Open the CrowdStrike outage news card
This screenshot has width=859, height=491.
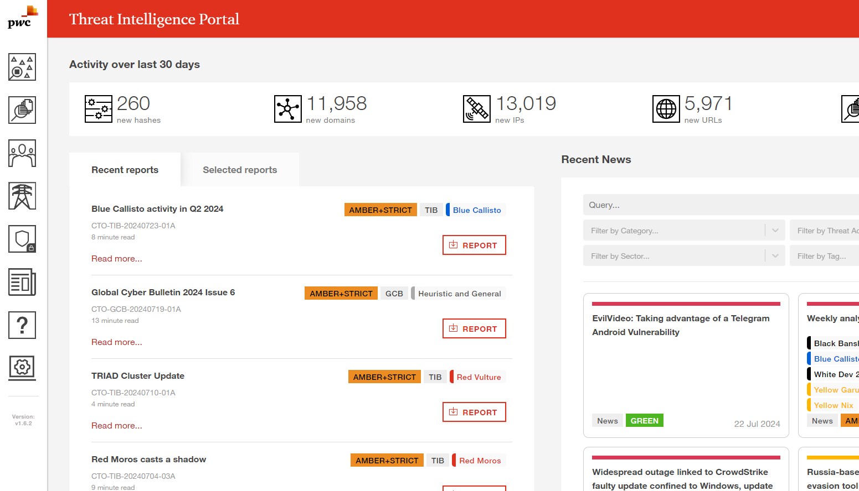[x=686, y=469]
